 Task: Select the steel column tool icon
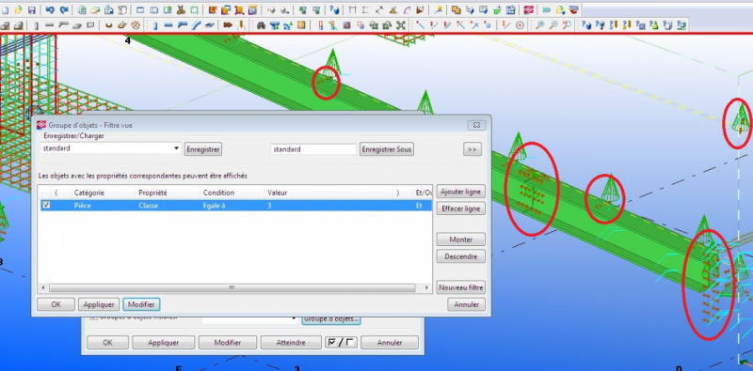pyautogui.click(x=155, y=25)
